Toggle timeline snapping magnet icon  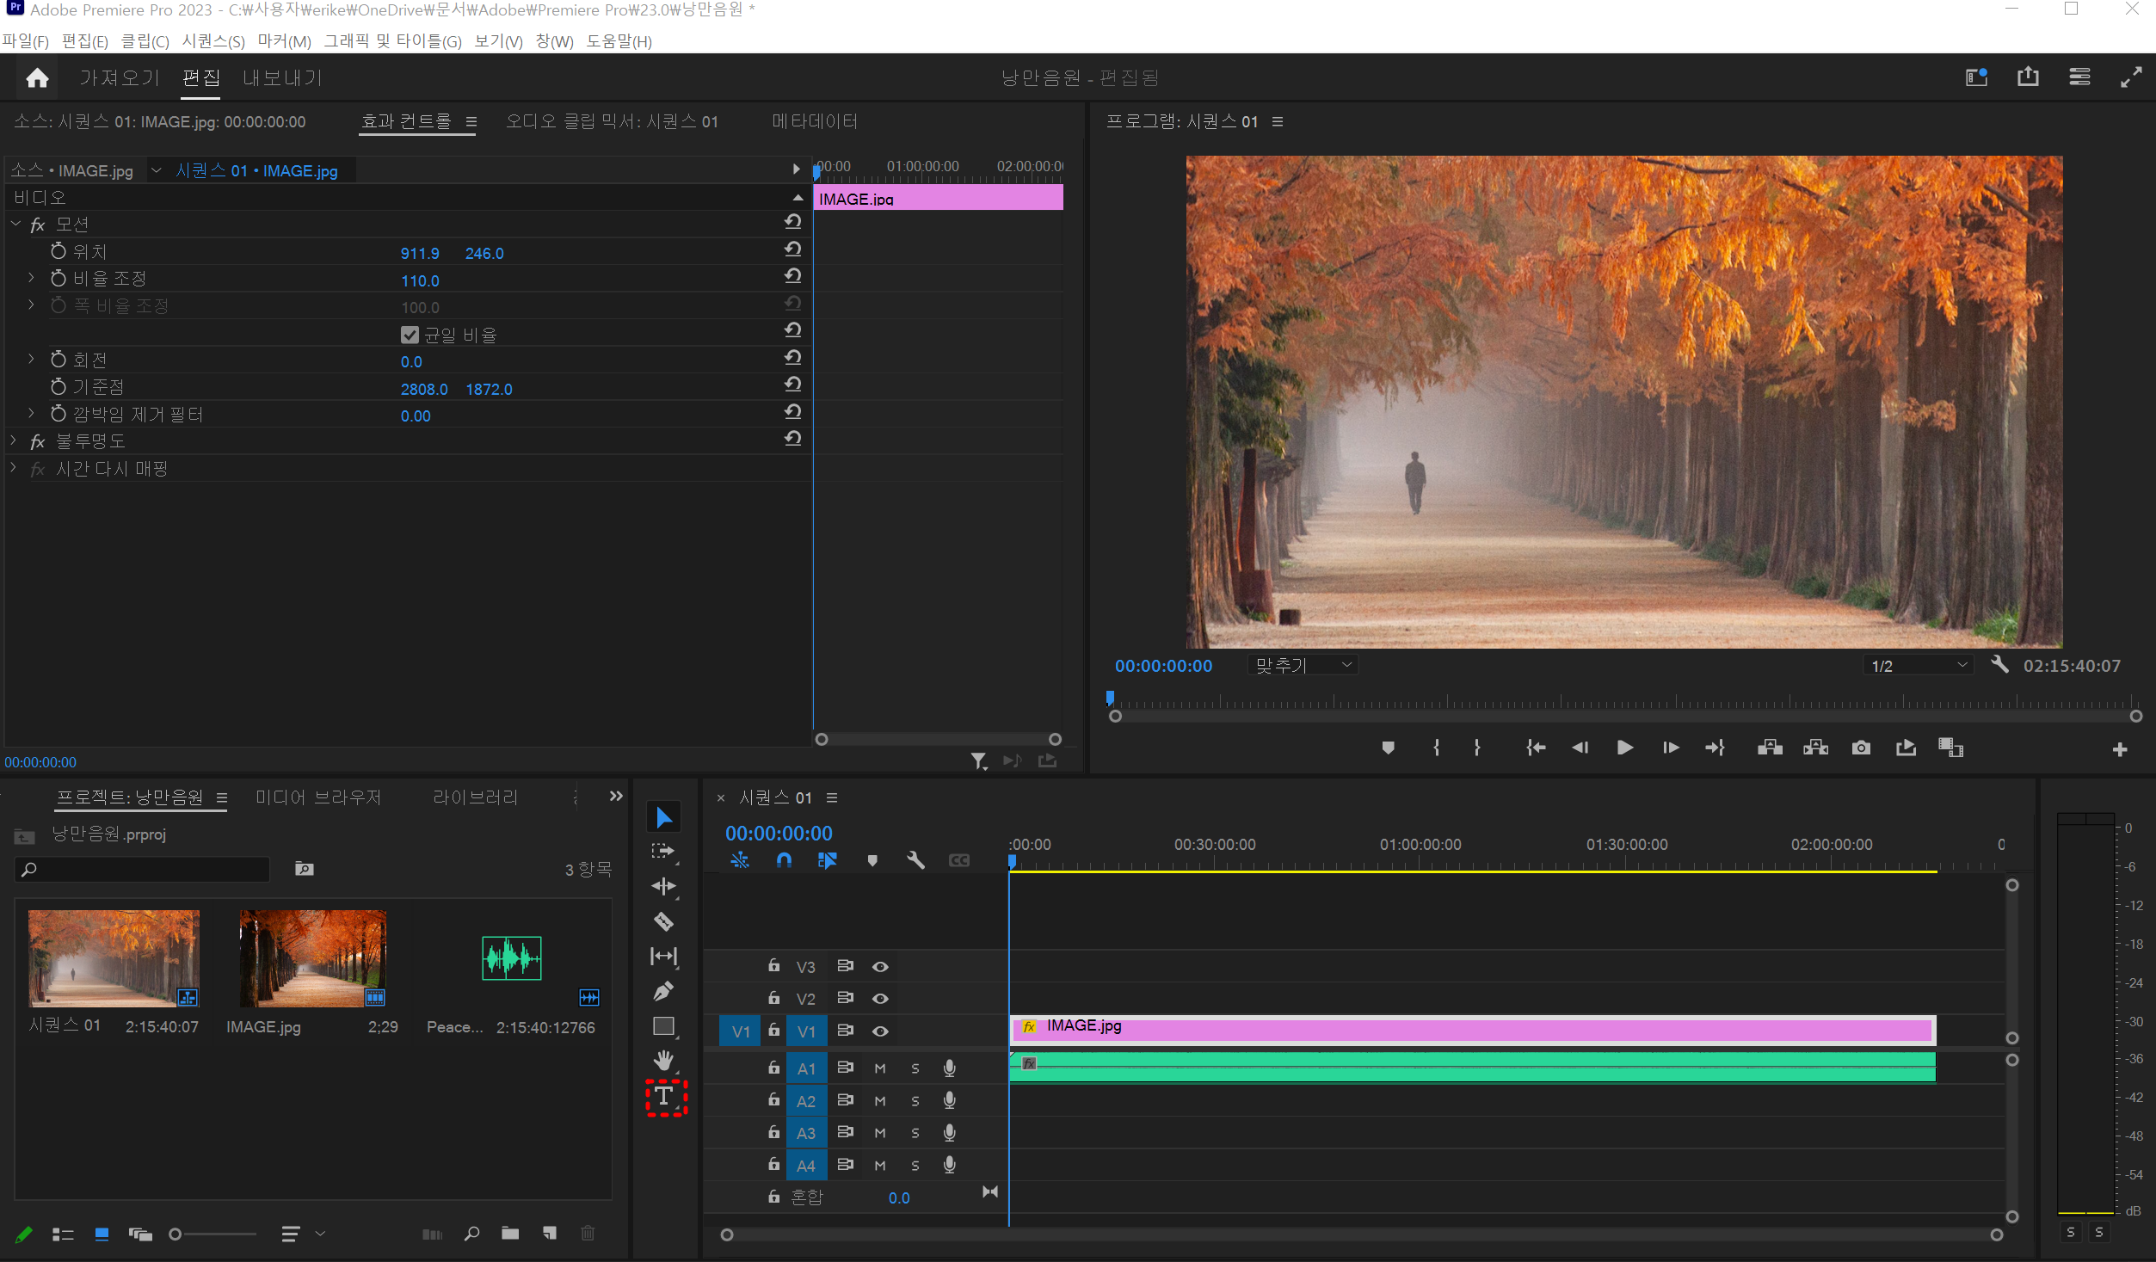tap(784, 860)
